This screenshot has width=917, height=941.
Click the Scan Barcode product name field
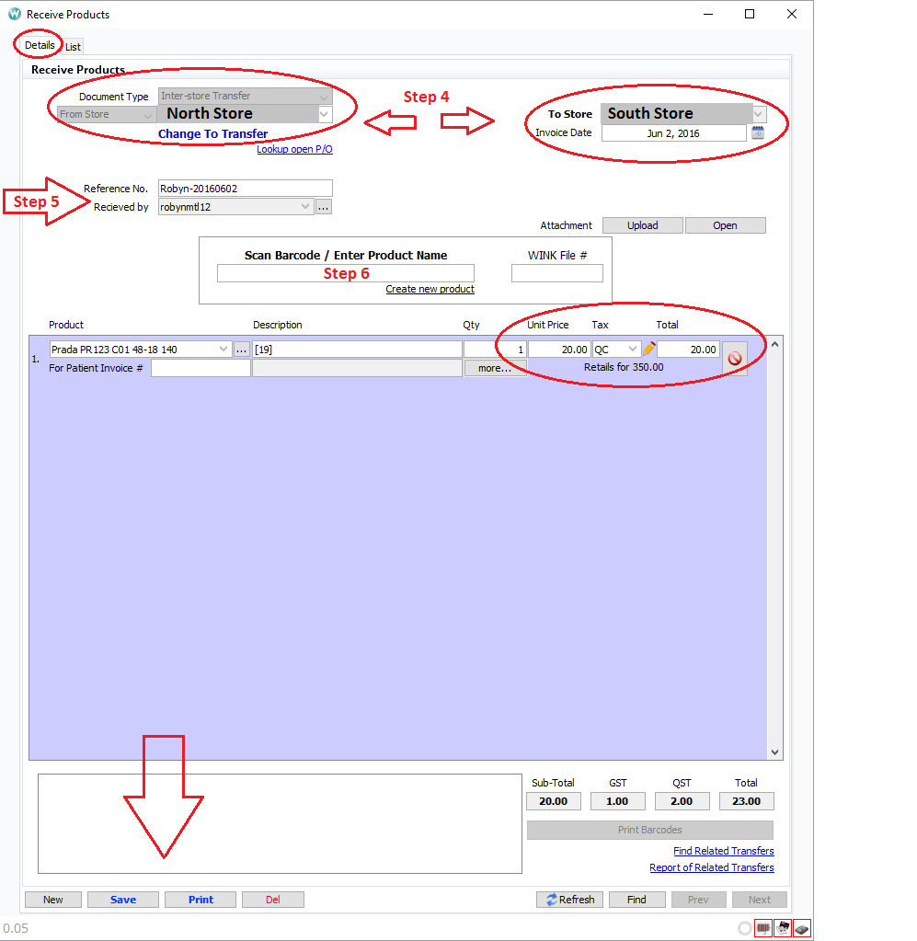(x=345, y=272)
